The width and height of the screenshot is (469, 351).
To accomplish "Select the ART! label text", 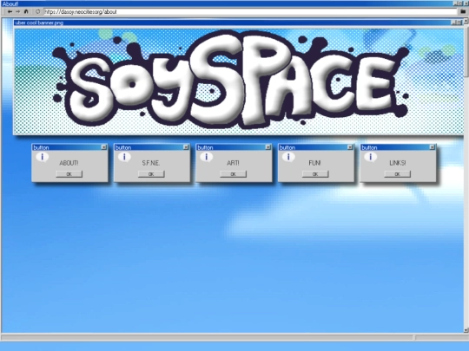I will (x=233, y=163).
